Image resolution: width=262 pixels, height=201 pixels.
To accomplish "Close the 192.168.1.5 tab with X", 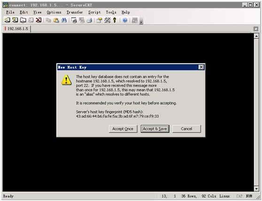I will click(256, 29).
